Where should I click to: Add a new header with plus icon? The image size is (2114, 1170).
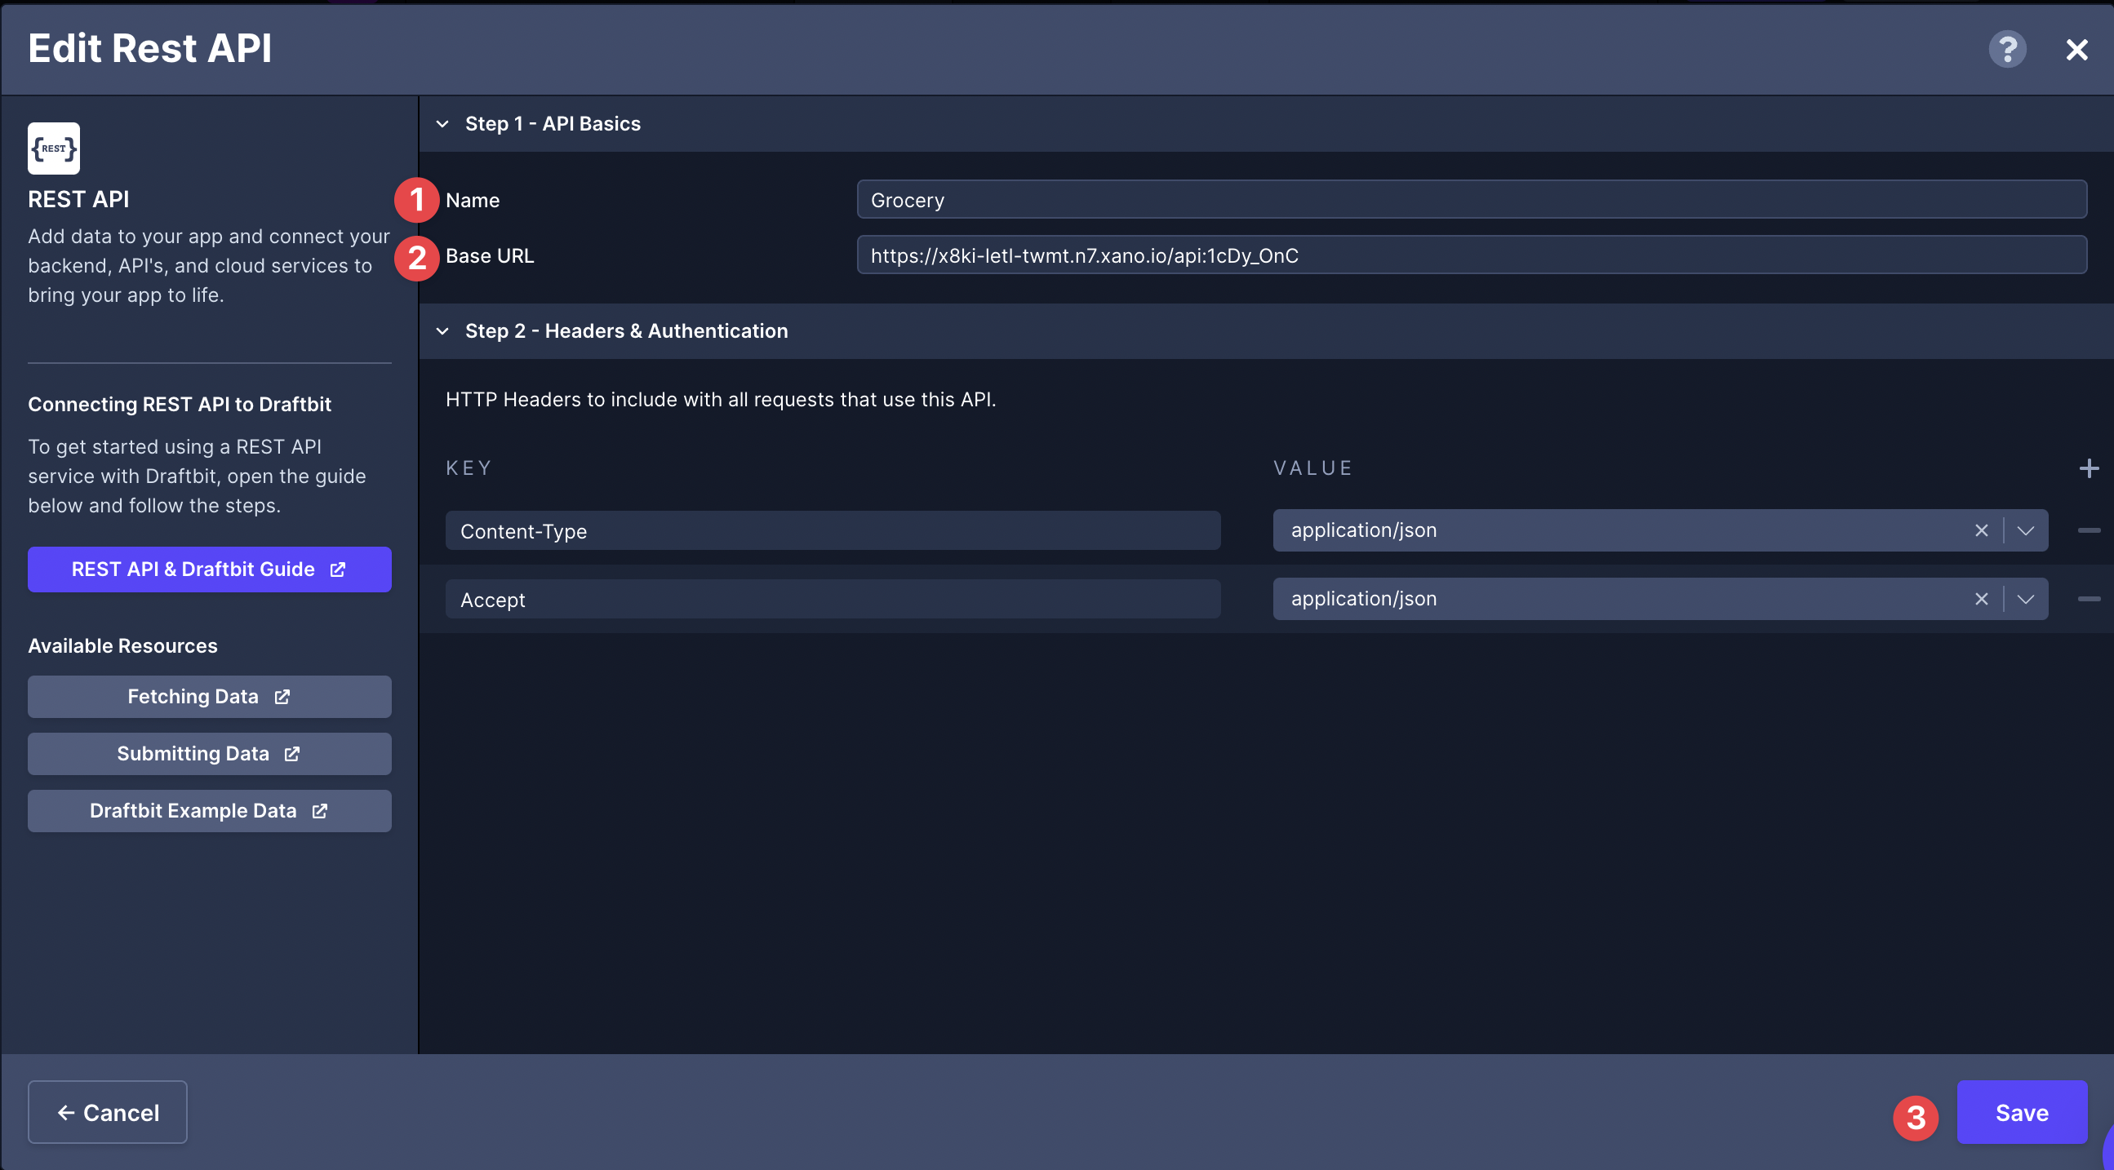click(x=2090, y=468)
